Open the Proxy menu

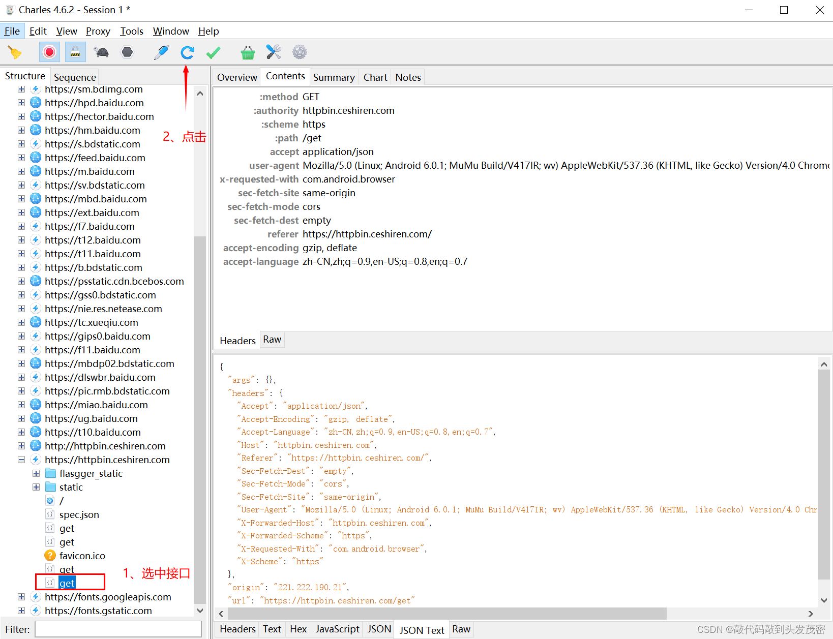click(x=98, y=31)
